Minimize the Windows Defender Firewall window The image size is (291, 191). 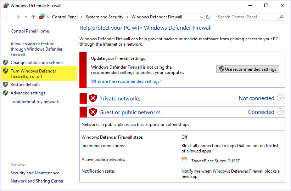(x=250, y=6)
